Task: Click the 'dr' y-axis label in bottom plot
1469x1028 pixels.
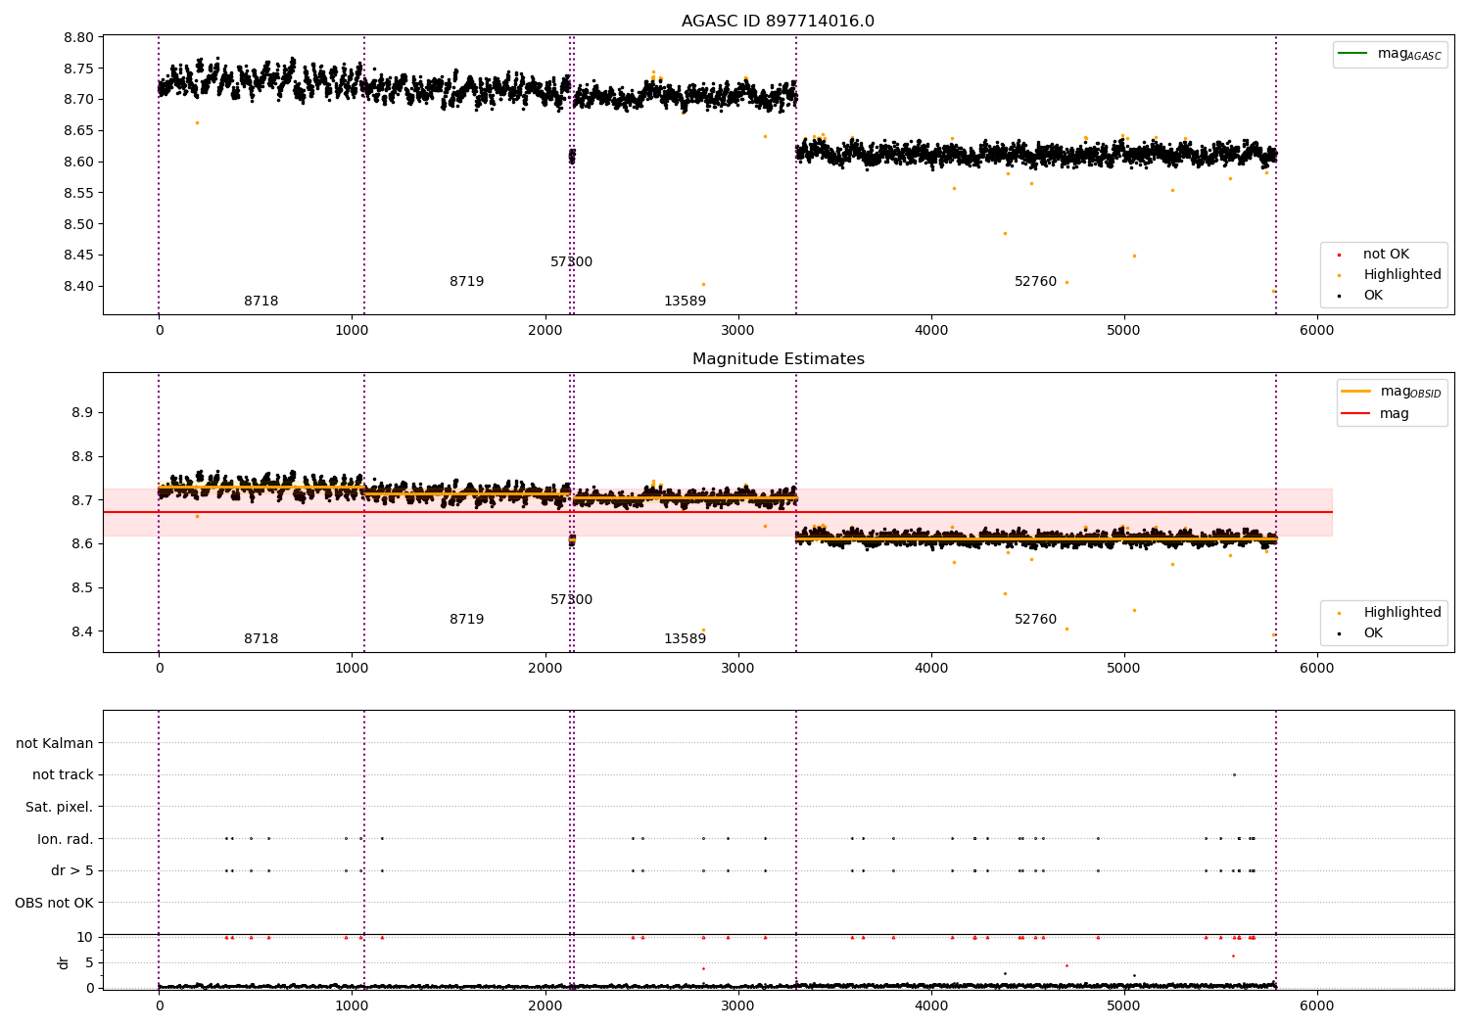Action: [x=64, y=962]
